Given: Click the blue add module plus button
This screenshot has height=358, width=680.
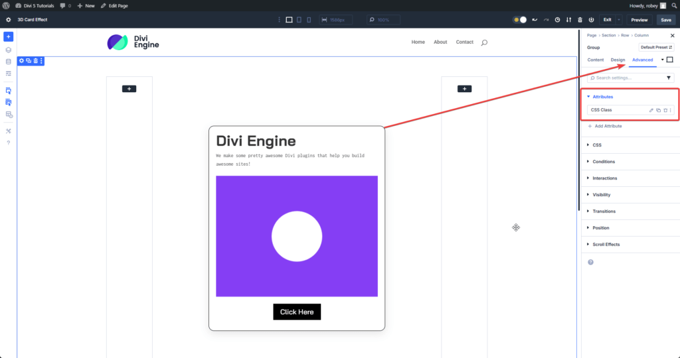Looking at the screenshot, I should pos(8,37).
